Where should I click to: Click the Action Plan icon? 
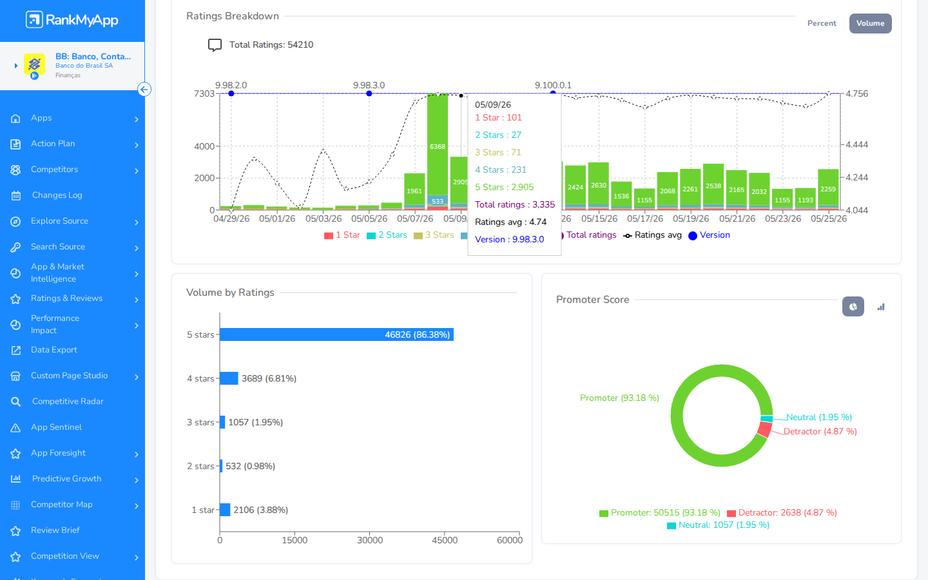pos(15,144)
